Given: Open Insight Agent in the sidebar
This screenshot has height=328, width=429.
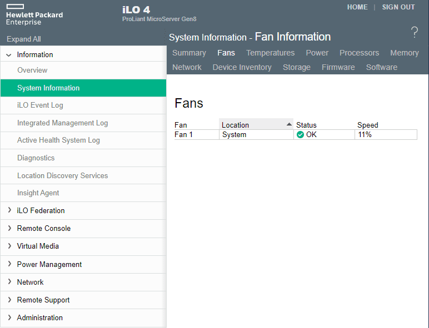Looking at the screenshot, I should (83, 193).
